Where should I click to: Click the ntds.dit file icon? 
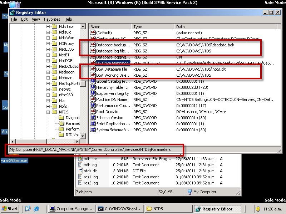[x=80, y=171]
